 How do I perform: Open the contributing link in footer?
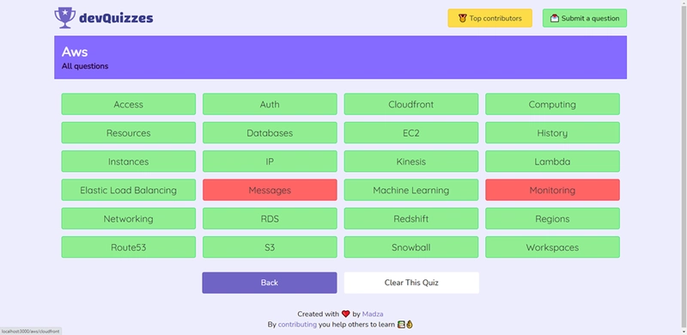point(297,325)
